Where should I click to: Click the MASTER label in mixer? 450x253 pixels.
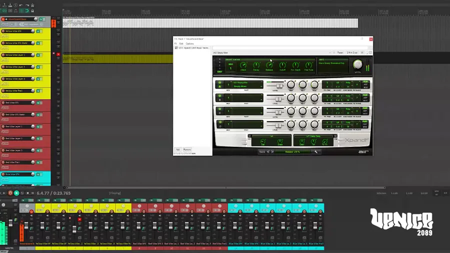(x=9, y=248)
